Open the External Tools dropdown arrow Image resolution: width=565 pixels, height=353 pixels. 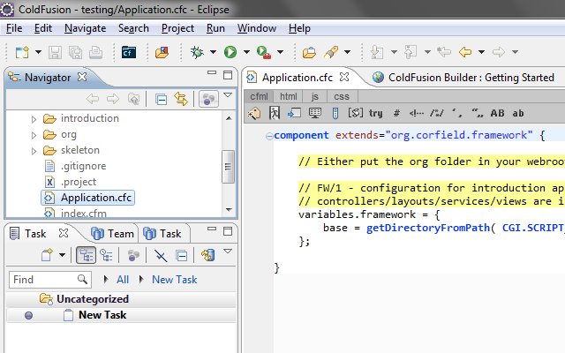pos(280,52)
